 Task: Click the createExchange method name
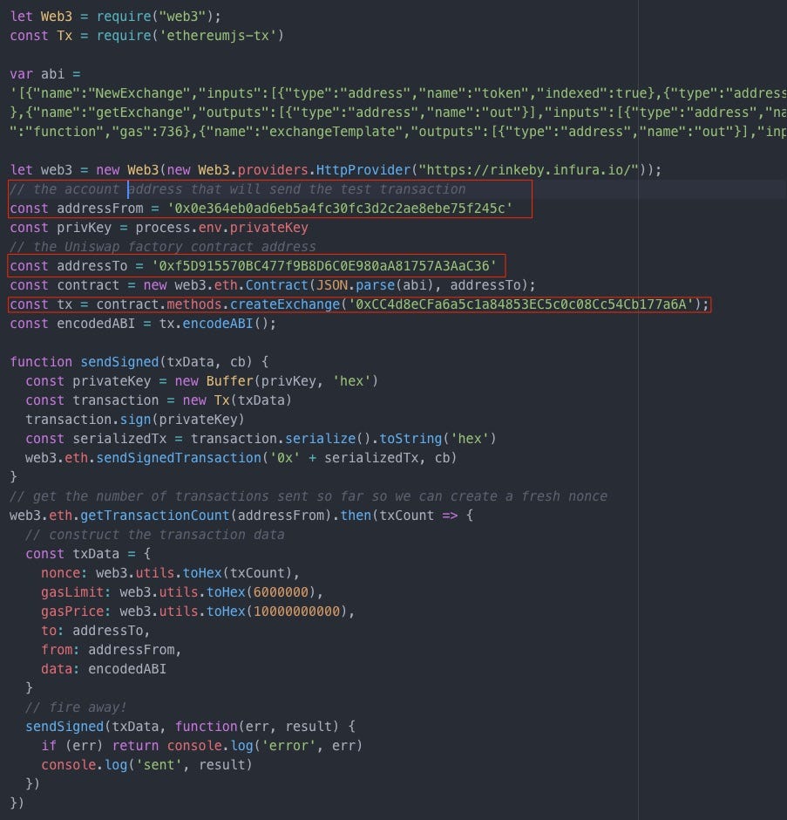(285, 304)
